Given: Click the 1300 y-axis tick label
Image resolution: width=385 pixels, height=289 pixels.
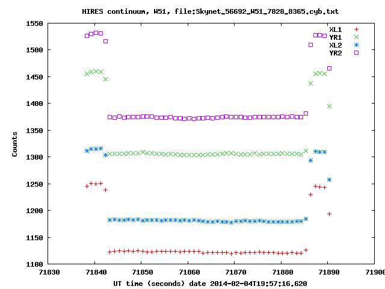Looking at the screenshot, I should [34, 157].
